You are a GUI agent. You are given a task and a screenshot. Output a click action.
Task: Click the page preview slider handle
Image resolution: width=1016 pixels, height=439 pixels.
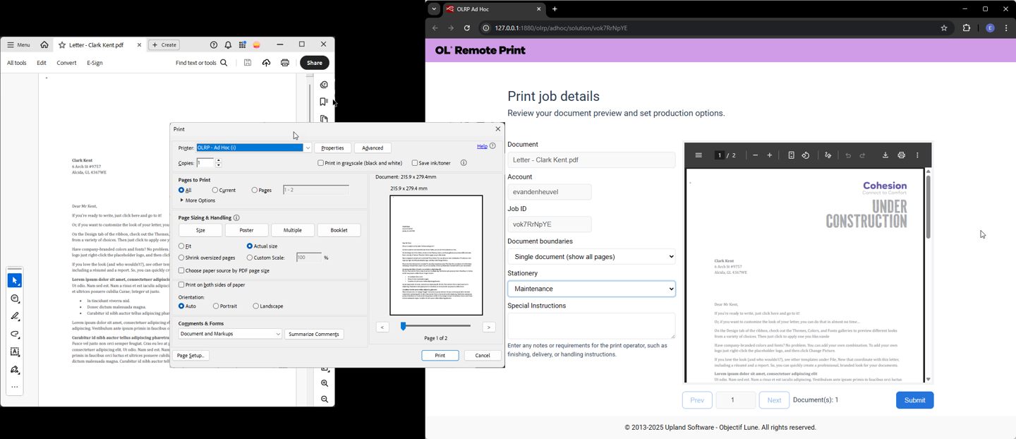point(404,326)
